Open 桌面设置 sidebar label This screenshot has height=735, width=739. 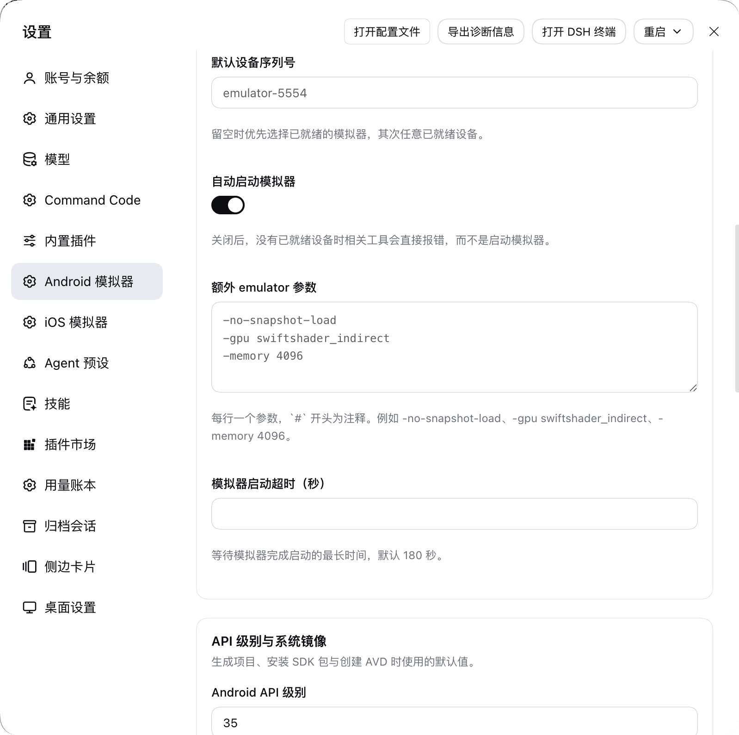tap(70, 608)
